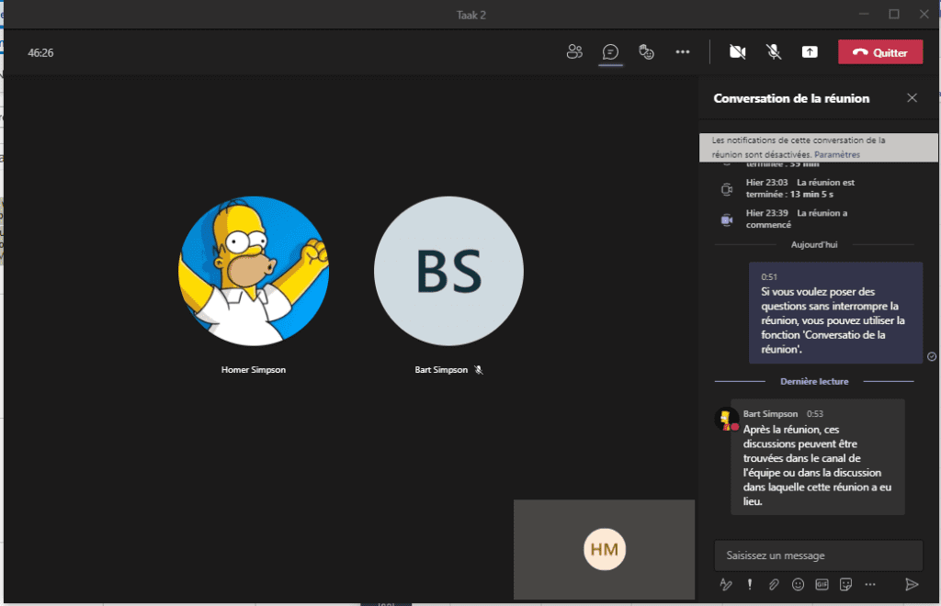
Task: Click the sent status checkmark icon
Action: pyautogui.click(x=932, y=356)
